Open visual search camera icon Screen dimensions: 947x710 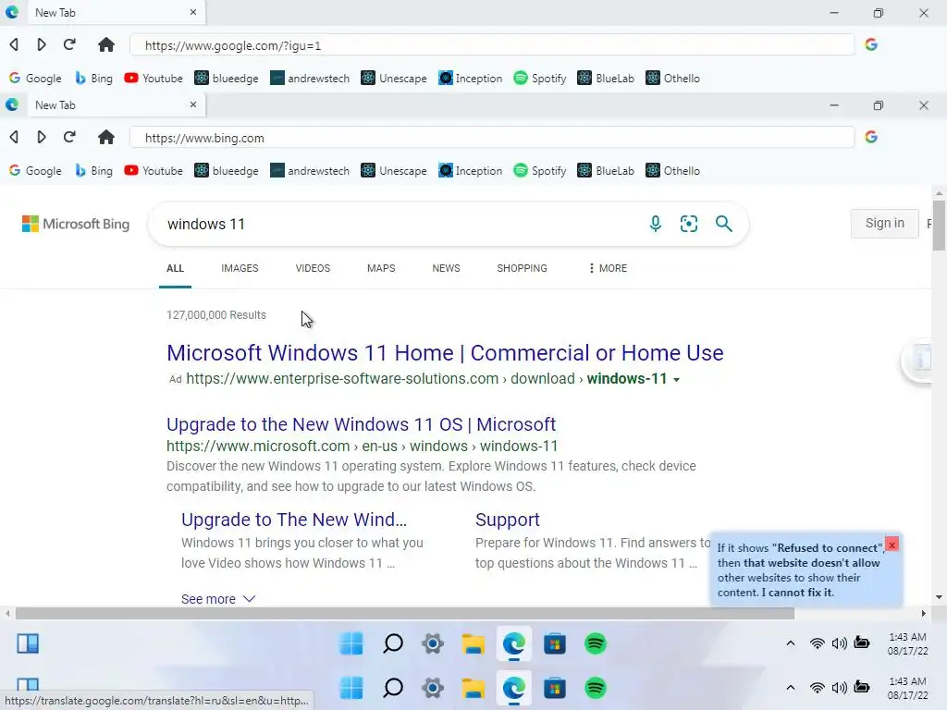coord(688,224)
